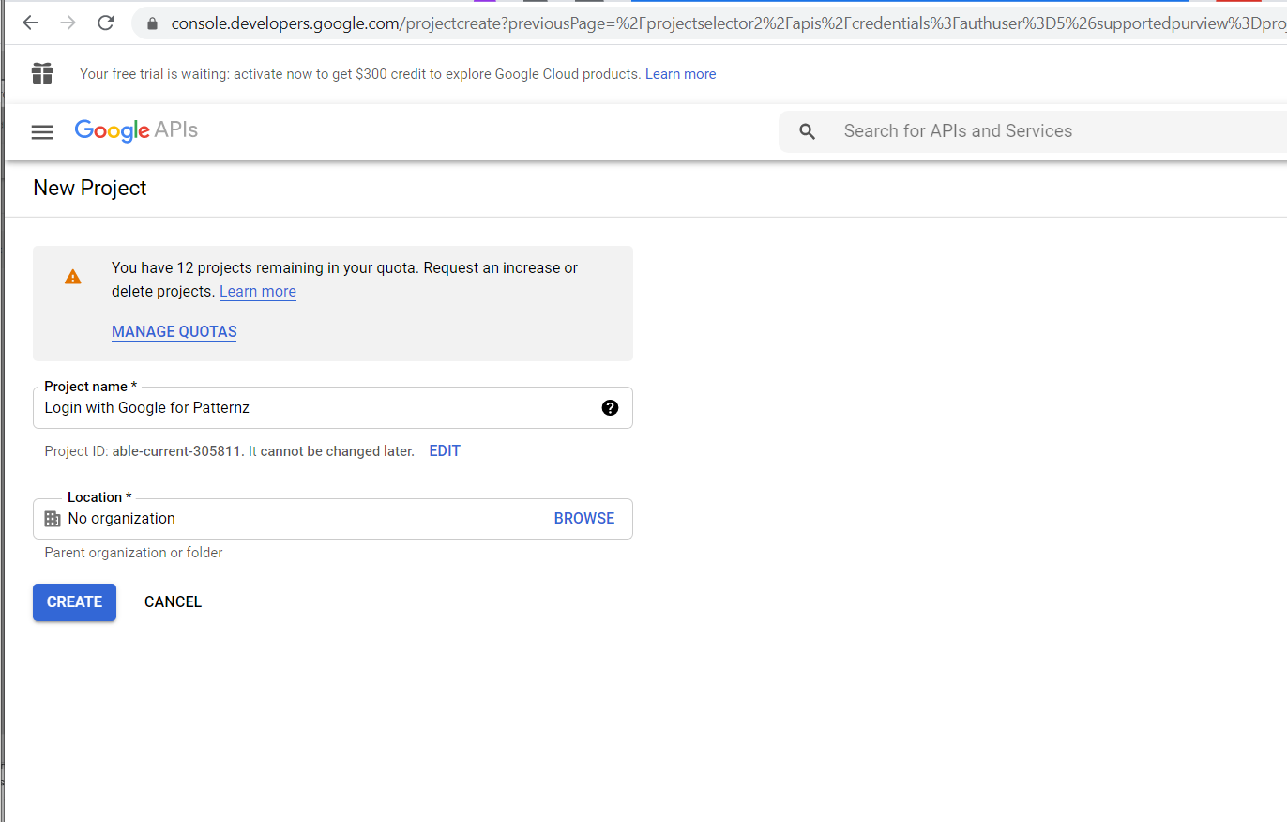Click the padlock icon in address bar
This screenshot has width=1287, height=822.
pos(151,23)
